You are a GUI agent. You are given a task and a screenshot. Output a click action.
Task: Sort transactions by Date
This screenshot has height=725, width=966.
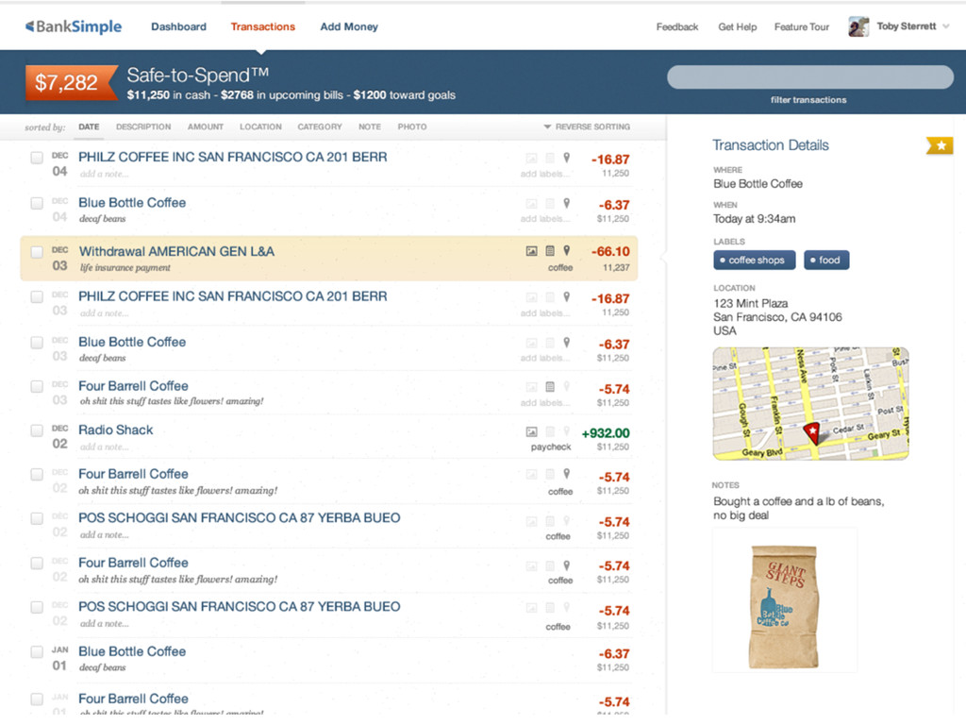tap(89, 126)
